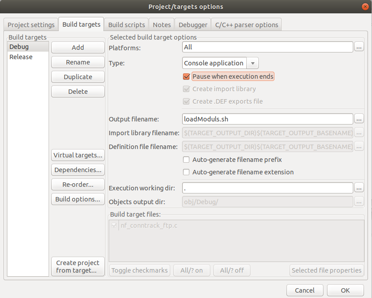Open the C/C++ parser options tab
372x298 pixels.
pyautogui.click(x=246, y=24)
